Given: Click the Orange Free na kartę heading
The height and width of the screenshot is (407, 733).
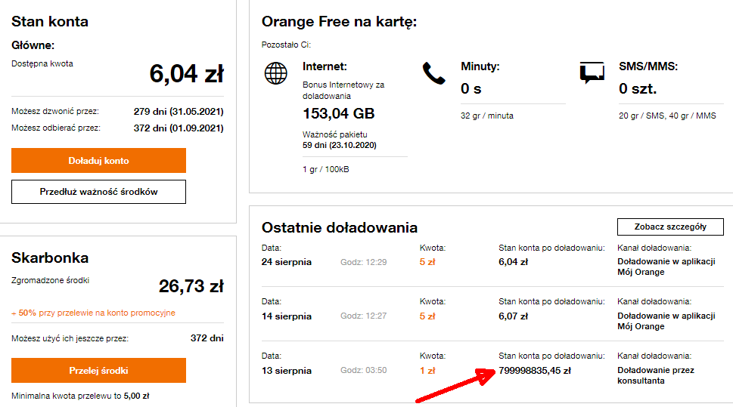Looking at the screenshot, I should [x=339, y=22].
